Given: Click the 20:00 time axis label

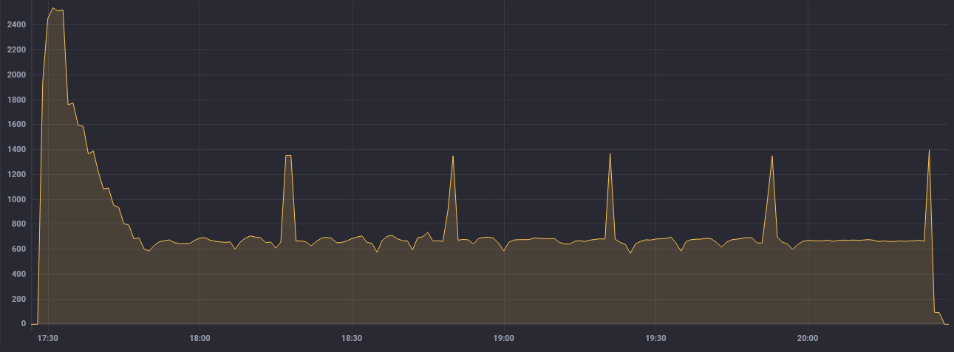Looking at the screenshot, I should (x=808, y=339).
